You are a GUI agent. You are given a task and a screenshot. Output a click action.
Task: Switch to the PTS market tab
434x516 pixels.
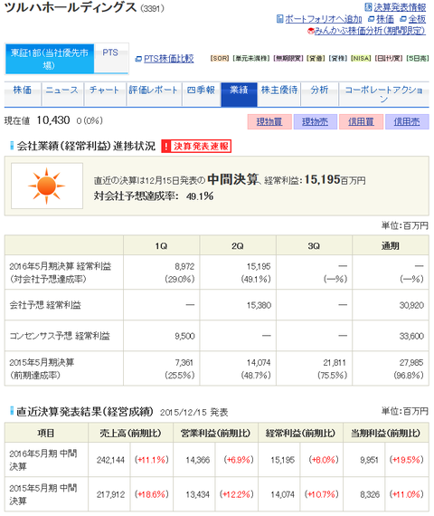110,58
